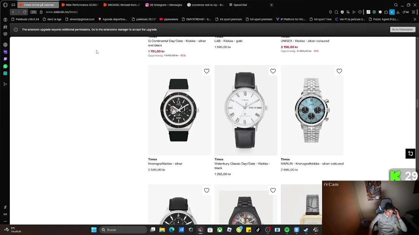Switch to Instagram Messages tab
Viewport: 419px width, 235px height.
click(x=164, y=5)
